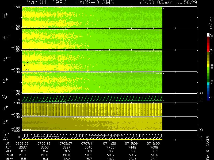
Task: Click the MLT value '8.3'
Action: [x=24, y=151]
